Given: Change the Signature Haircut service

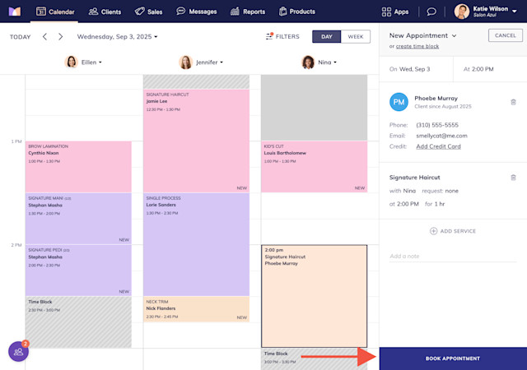Looking at the screenshot, I should pyautogui.click(x=414, y=178).
